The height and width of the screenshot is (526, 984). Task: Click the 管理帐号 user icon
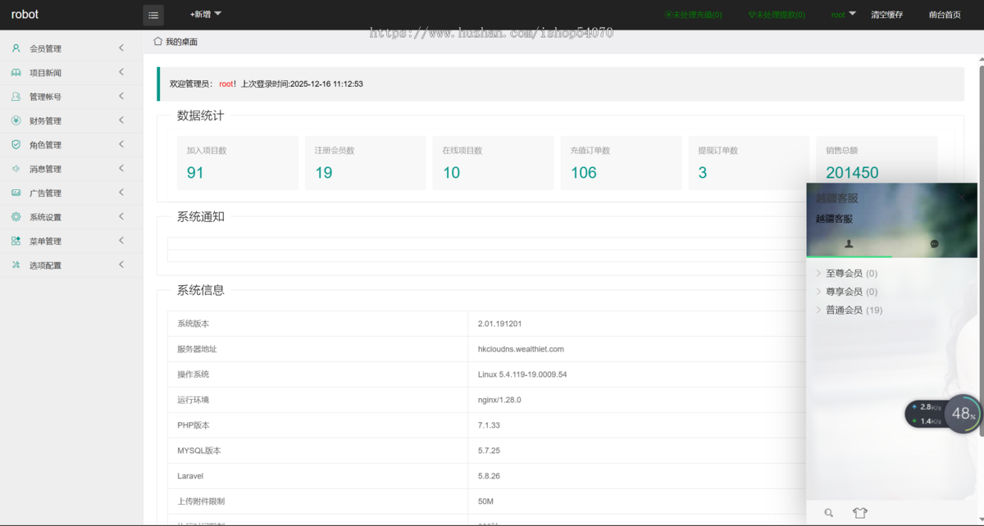[16, 97]
